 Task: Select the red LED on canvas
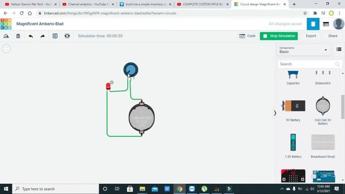[x=108, y=86]
